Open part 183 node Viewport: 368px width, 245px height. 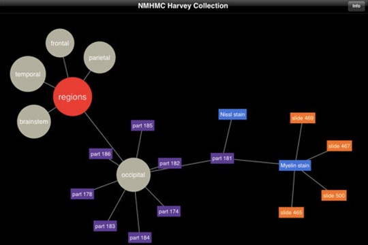105,226
